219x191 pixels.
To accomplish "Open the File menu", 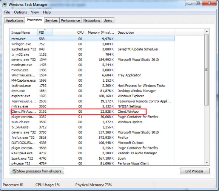I will tap(7, 12).
